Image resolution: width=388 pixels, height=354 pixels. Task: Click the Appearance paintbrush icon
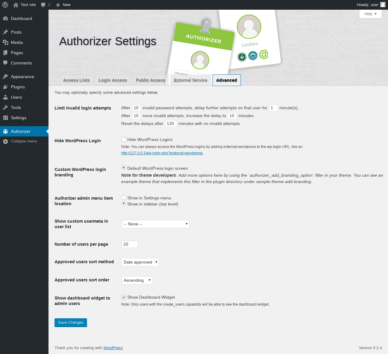click(5, 77)
